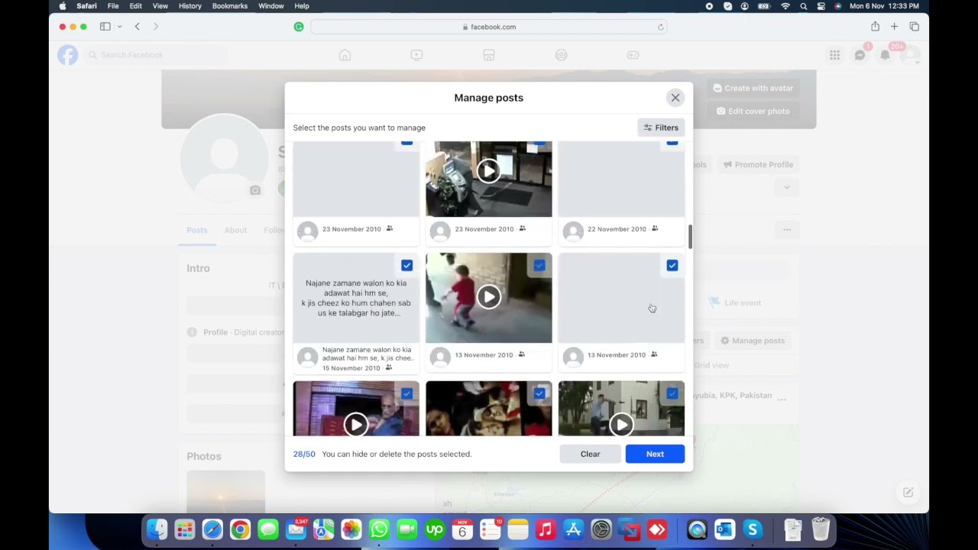
Task: Open the File menu
Action: click(113, 6)
